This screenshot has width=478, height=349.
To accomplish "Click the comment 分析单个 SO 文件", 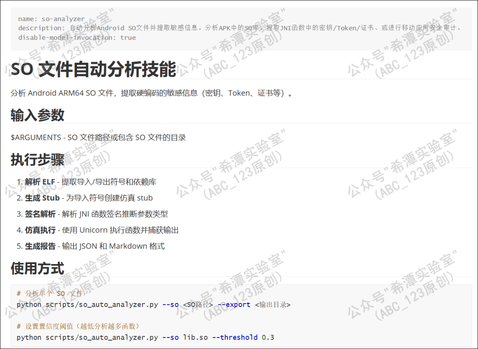I will (x=50, y=294).
